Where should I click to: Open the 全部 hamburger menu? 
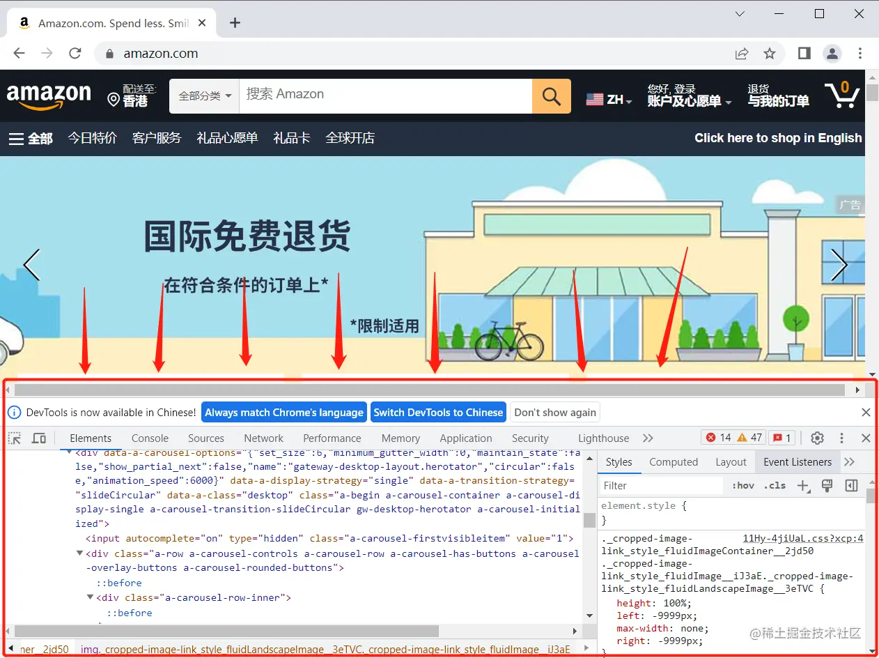click(x=31, y=138)
